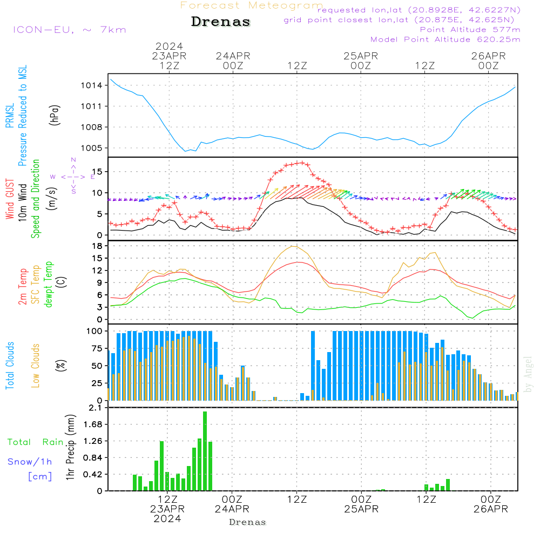Screen dimensions: 540x540
Task: Click the 'Speed and Direction' green label
Action: point(35,199)
